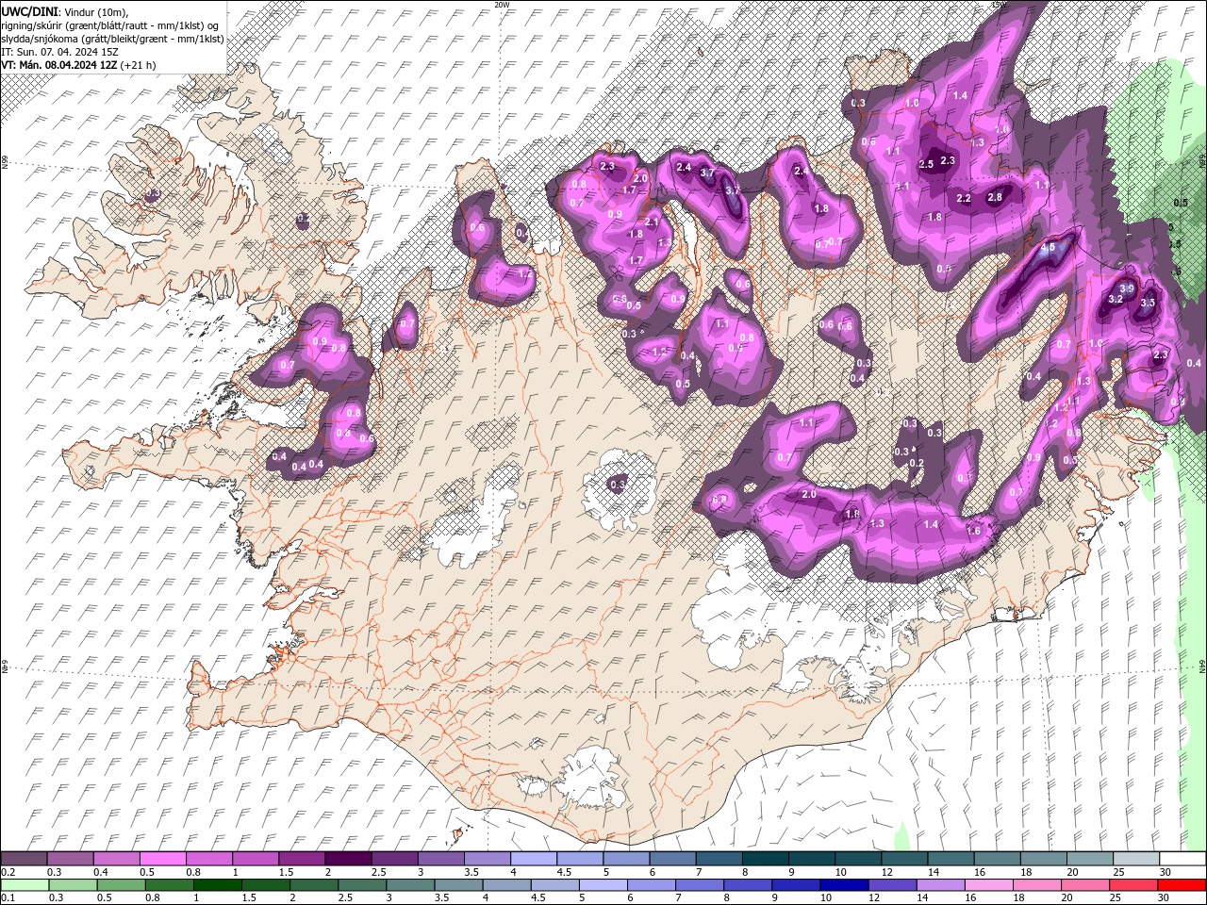Click the bright pink 0.5 swatch in the top legend row
Screen dimensions: 1207x905
click(x=162, y=859)
